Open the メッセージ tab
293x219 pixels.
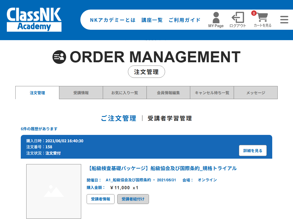[256, 93]
